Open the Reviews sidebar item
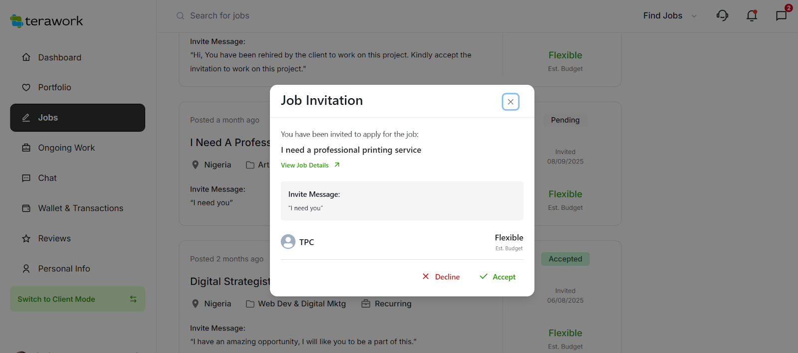The width and height of the screenshot is (798, 353). pos(54,238)
